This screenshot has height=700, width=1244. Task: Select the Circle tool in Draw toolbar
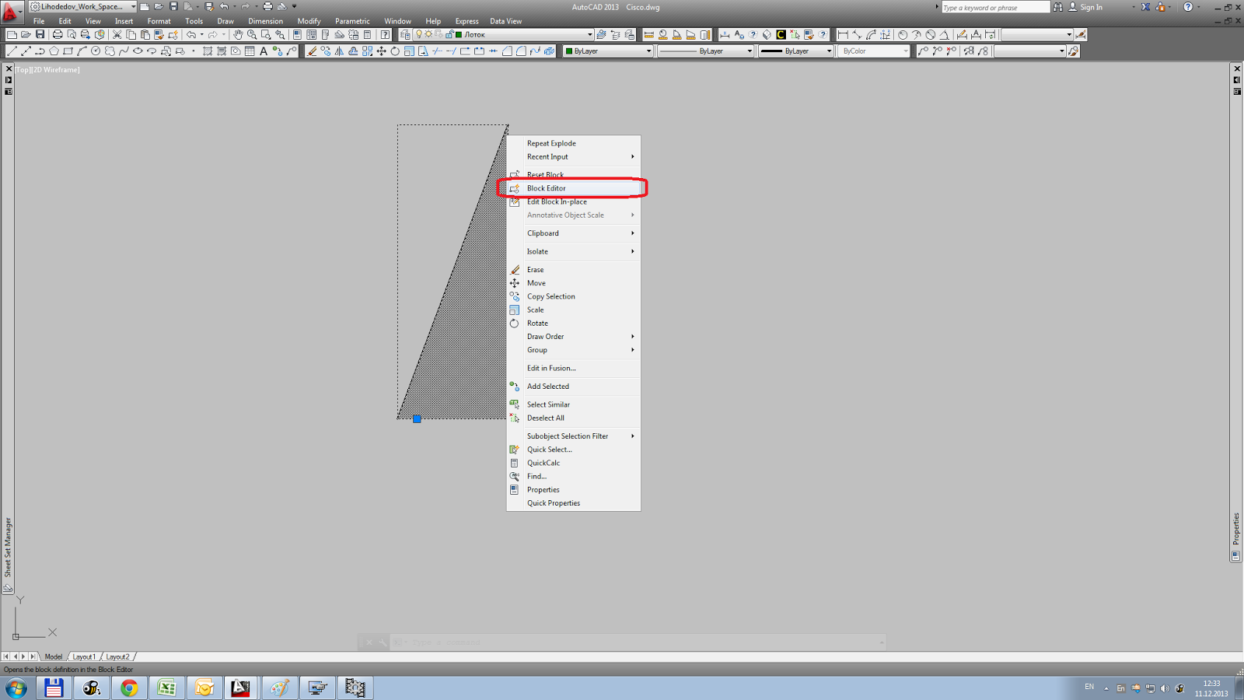point(96,51)
